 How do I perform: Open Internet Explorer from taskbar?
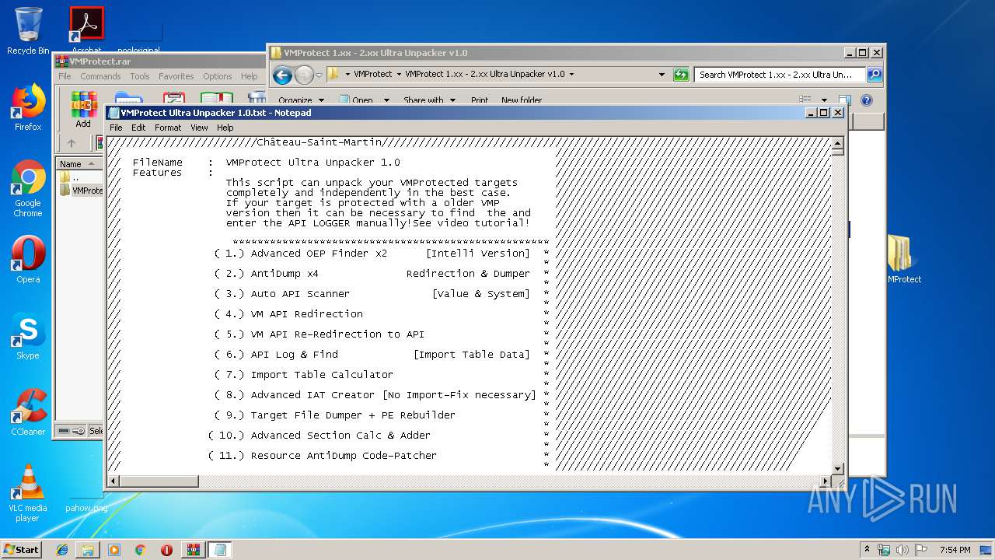tap(62, 550)
